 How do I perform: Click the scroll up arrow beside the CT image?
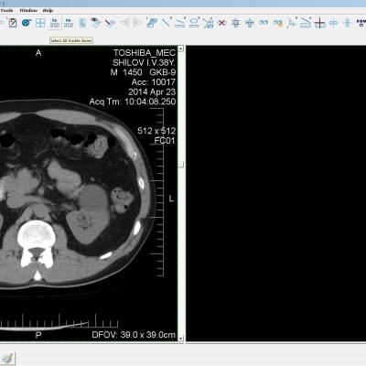tap(181, 48)
